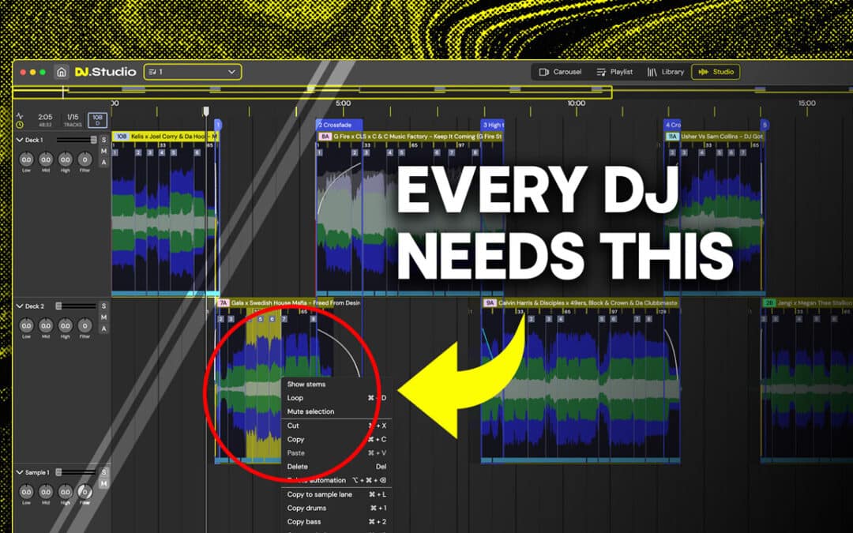853x533 pixels.
Task: Solo Sample 1 with the S button
Action: pos(104,472)
